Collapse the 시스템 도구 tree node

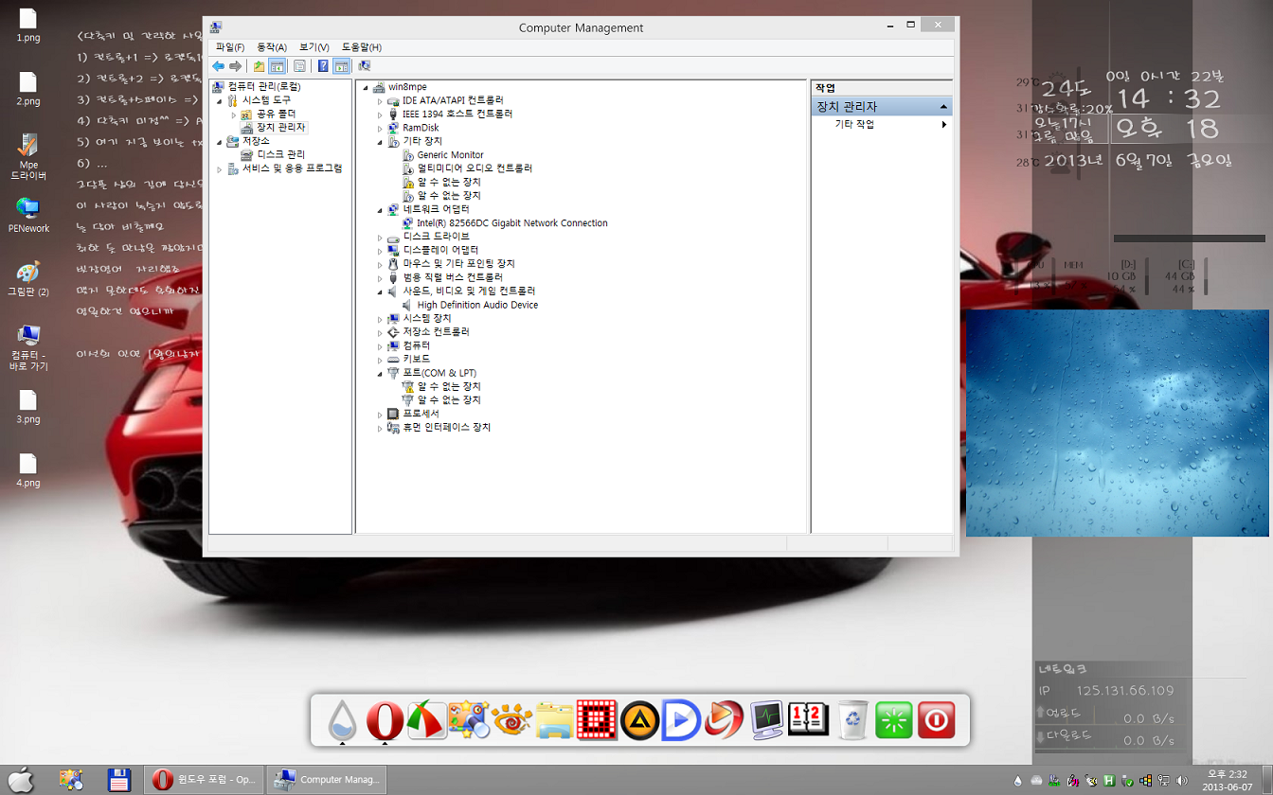click(x=221, y=100)
